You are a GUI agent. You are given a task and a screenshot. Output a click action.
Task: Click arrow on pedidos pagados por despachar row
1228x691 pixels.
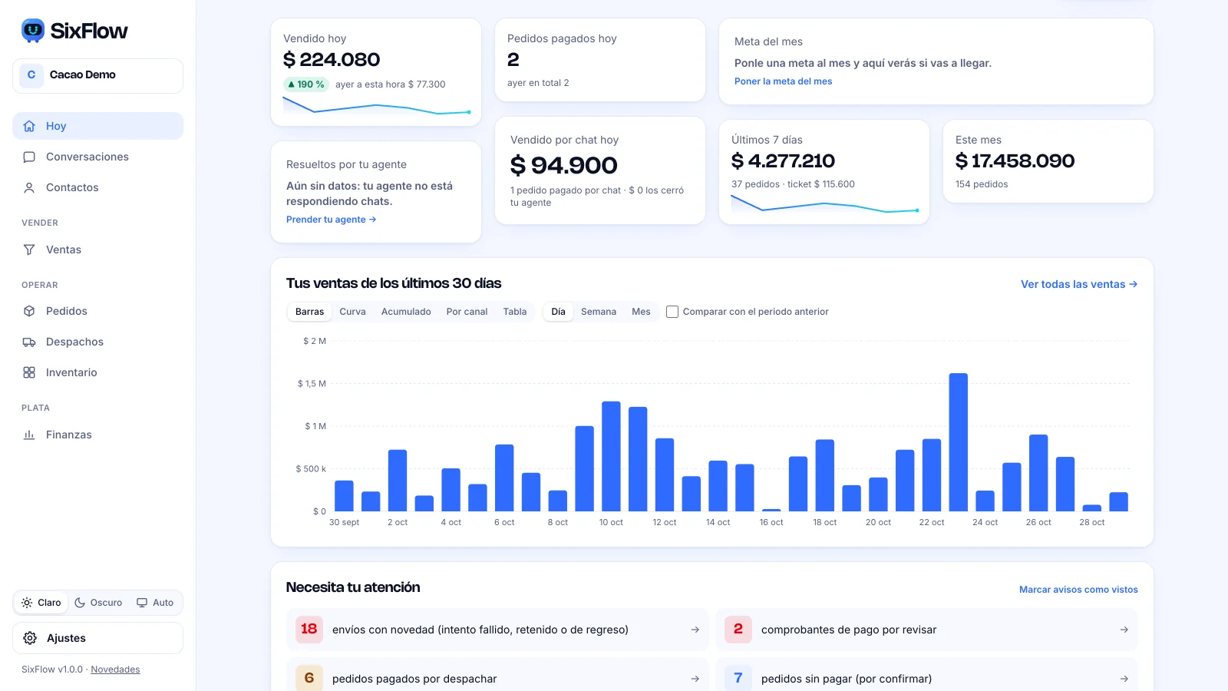[x=695, y=679]
